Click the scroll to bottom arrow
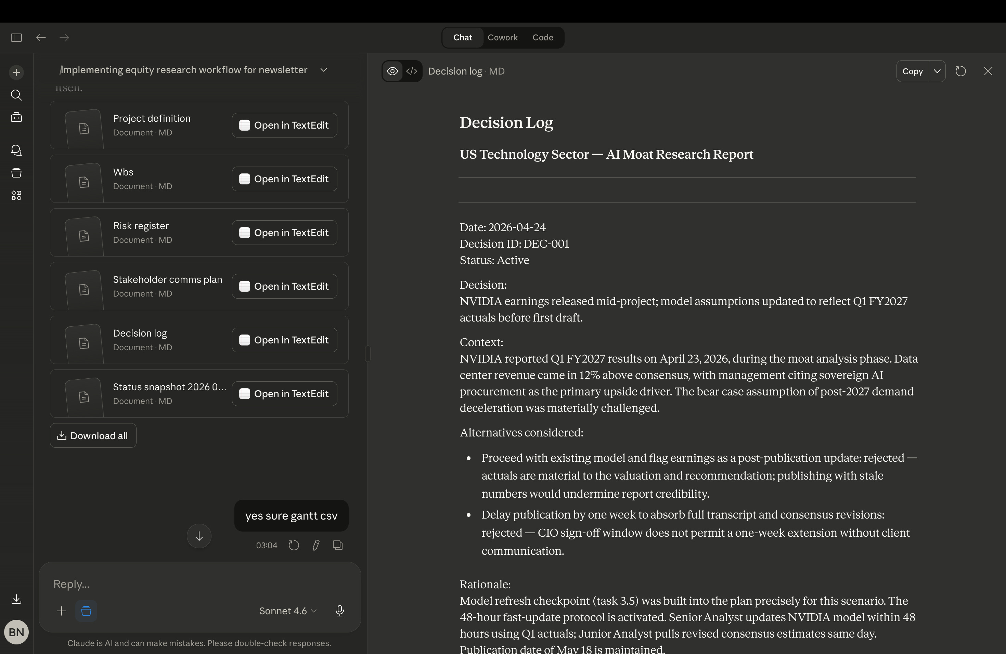 199,536
